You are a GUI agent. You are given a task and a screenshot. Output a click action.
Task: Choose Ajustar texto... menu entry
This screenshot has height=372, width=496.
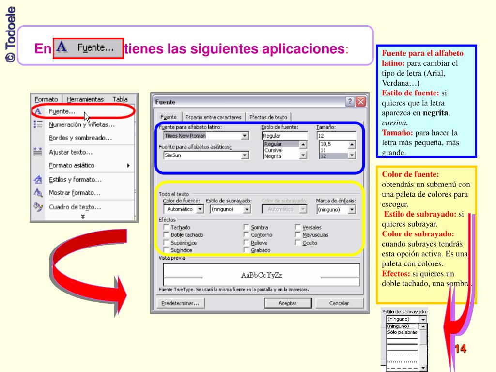coord(83,152)
